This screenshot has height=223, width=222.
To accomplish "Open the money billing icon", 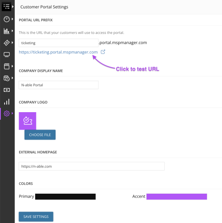I will (x=6, y=90).
